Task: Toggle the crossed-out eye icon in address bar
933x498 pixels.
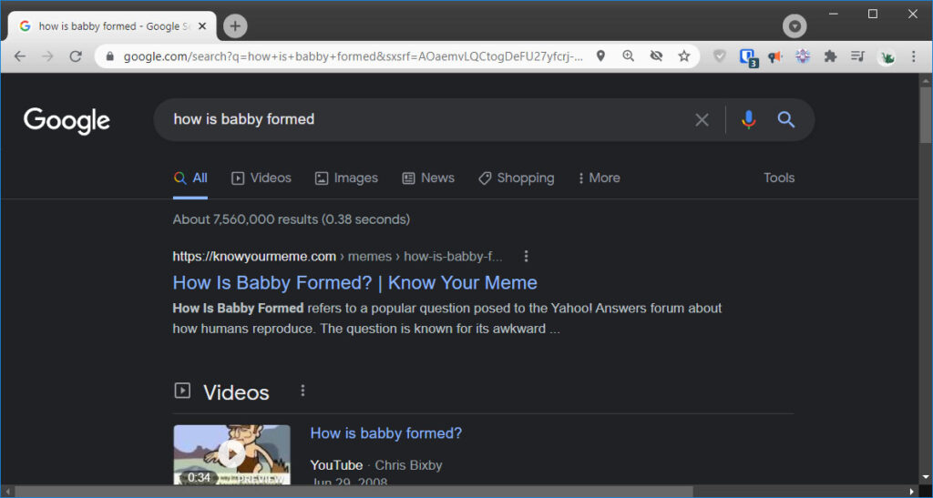Action: click(655, 56)
